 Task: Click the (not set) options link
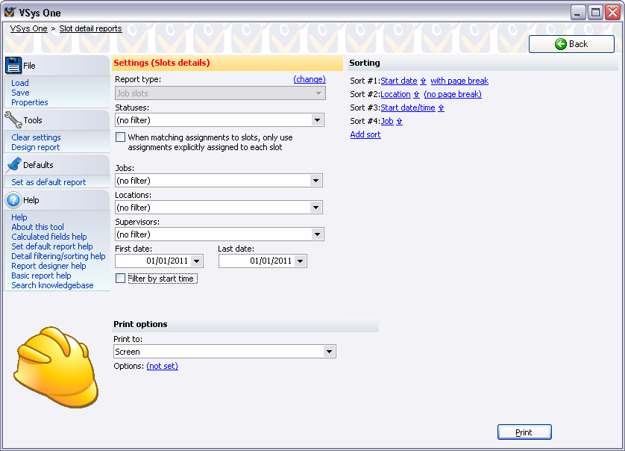point(163,366)
